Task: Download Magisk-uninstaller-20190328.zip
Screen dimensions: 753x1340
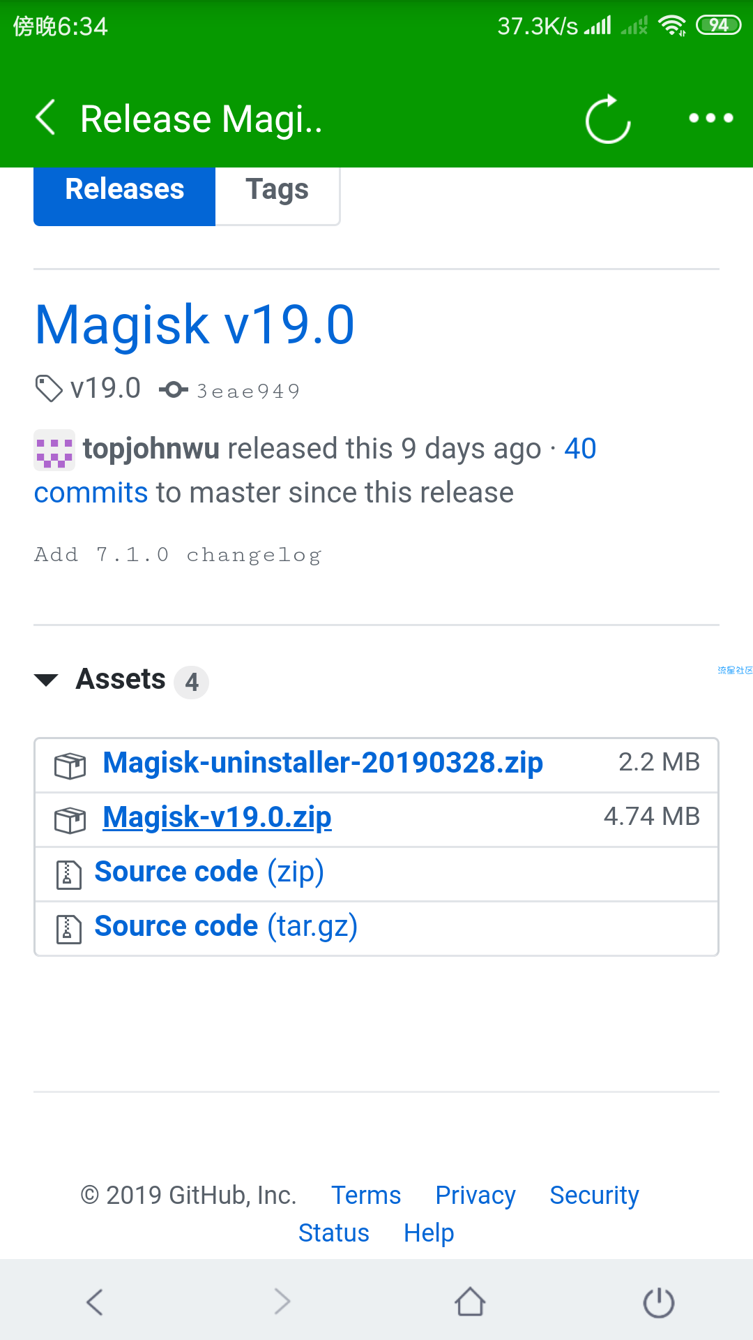Action: click(323, 763)
